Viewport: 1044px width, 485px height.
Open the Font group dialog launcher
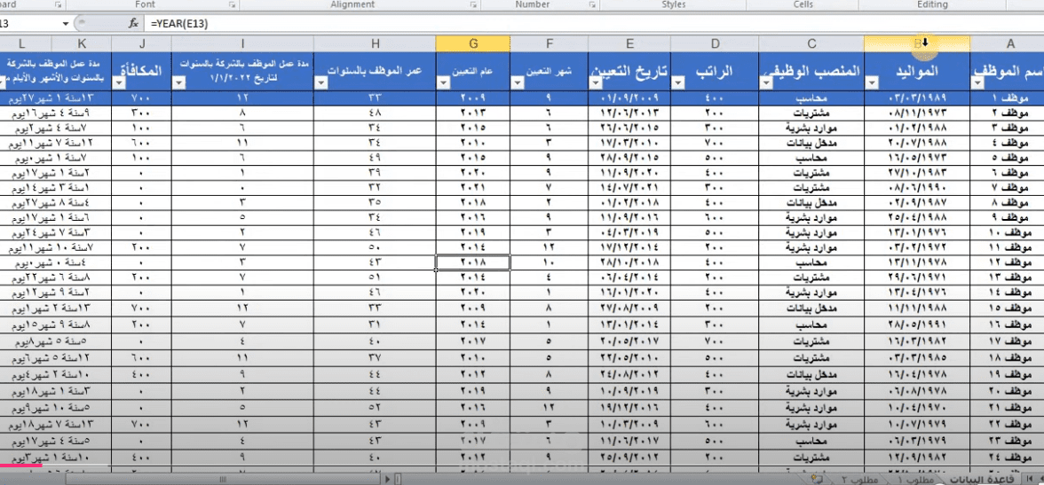coord(233,4)
